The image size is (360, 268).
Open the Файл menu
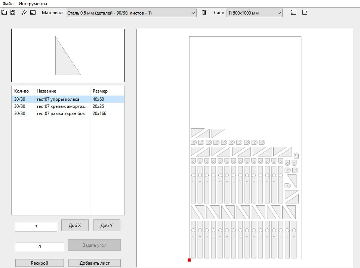pyautogui.click(x=8, y=4)
